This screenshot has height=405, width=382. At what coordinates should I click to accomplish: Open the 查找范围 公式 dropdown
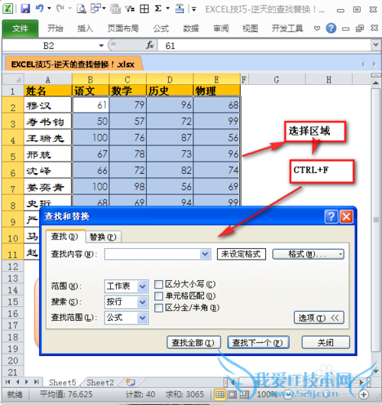coord(143,318)
